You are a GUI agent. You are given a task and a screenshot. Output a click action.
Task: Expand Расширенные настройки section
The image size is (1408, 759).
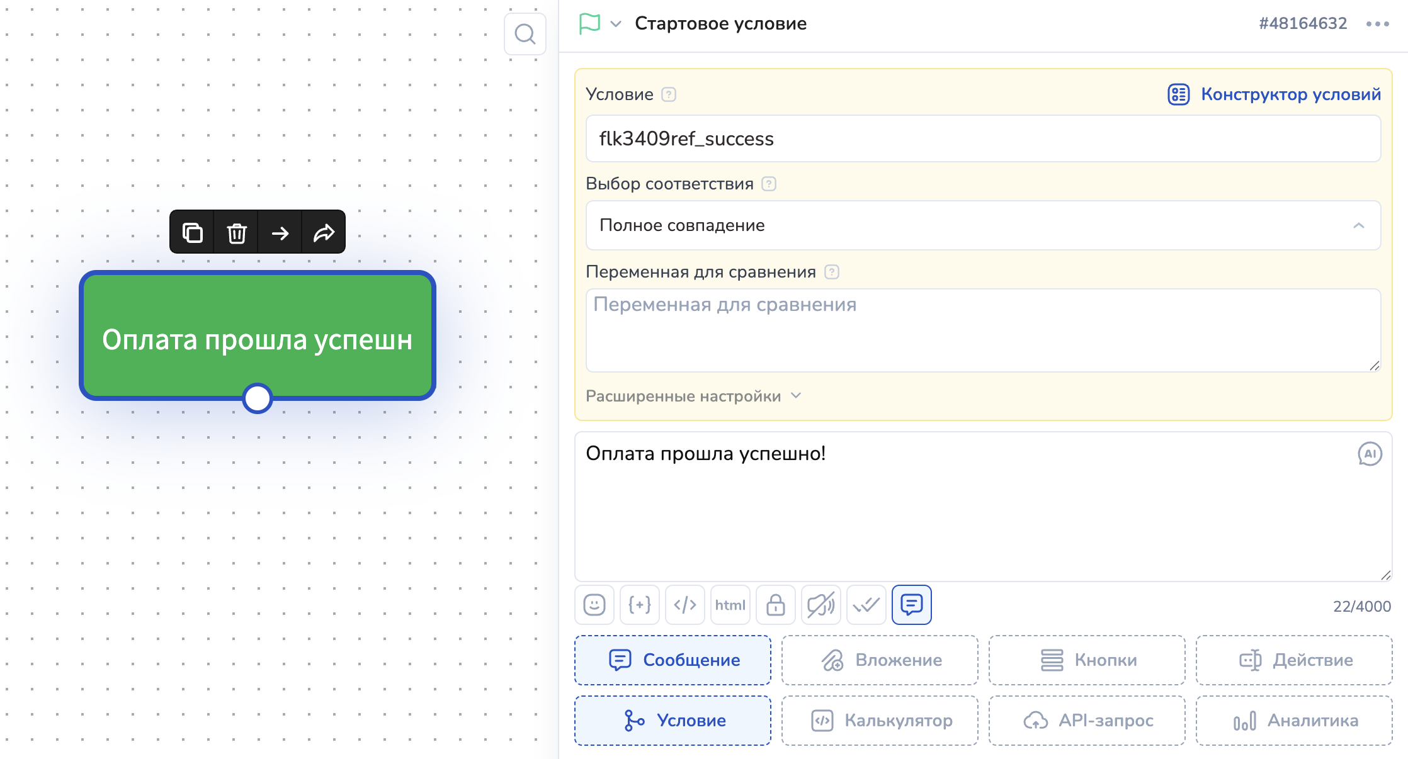pos(693,396)
